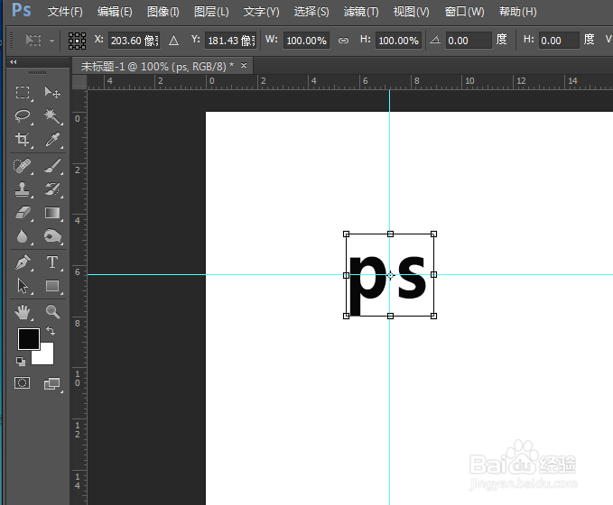The image size is (613, 505).
Task: Select the Magic Wand tool
Action: (52, 116)
